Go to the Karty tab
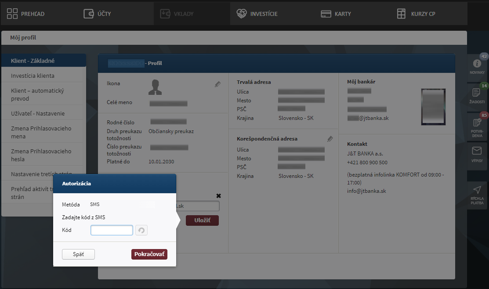Screen dimensions: 489x289 coord(336,14)
